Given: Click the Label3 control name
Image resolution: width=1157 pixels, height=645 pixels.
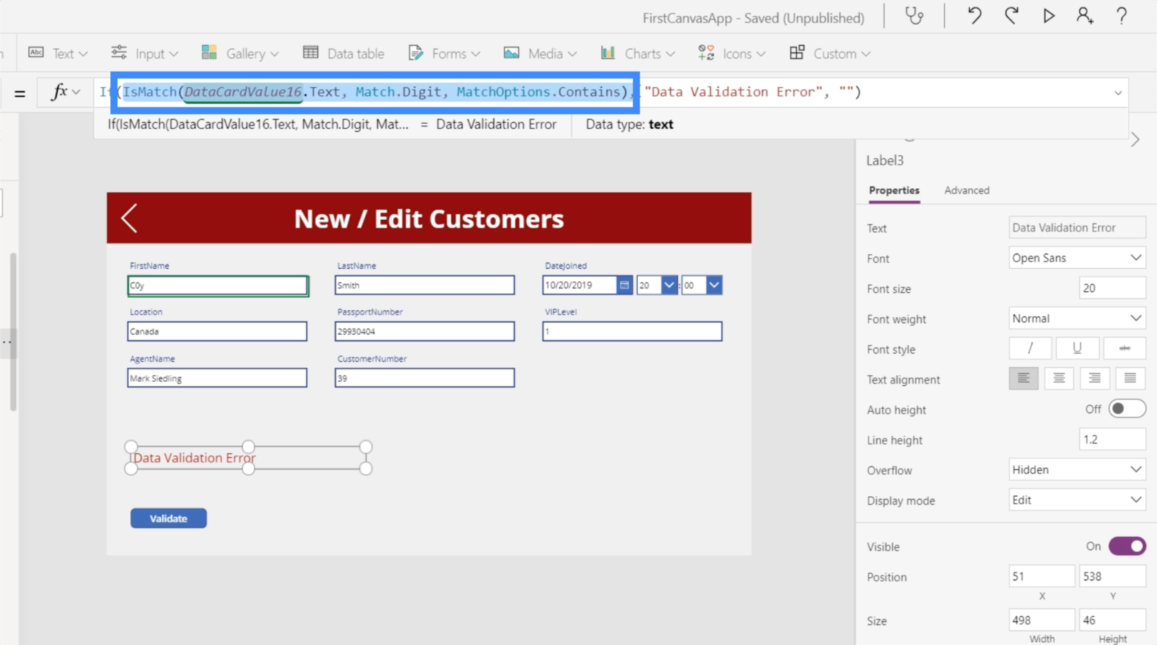Looking at the screenshot, I should click(885, 161).
